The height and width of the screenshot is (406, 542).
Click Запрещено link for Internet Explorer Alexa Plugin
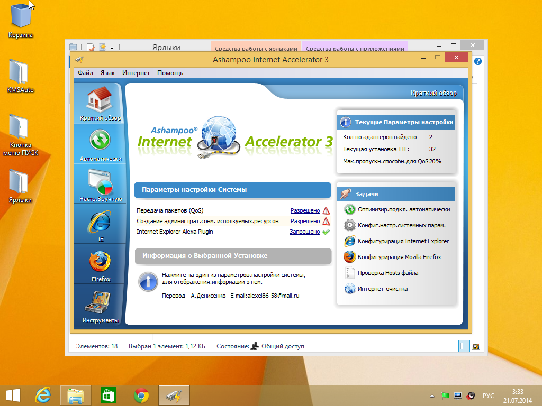(305, 232)
